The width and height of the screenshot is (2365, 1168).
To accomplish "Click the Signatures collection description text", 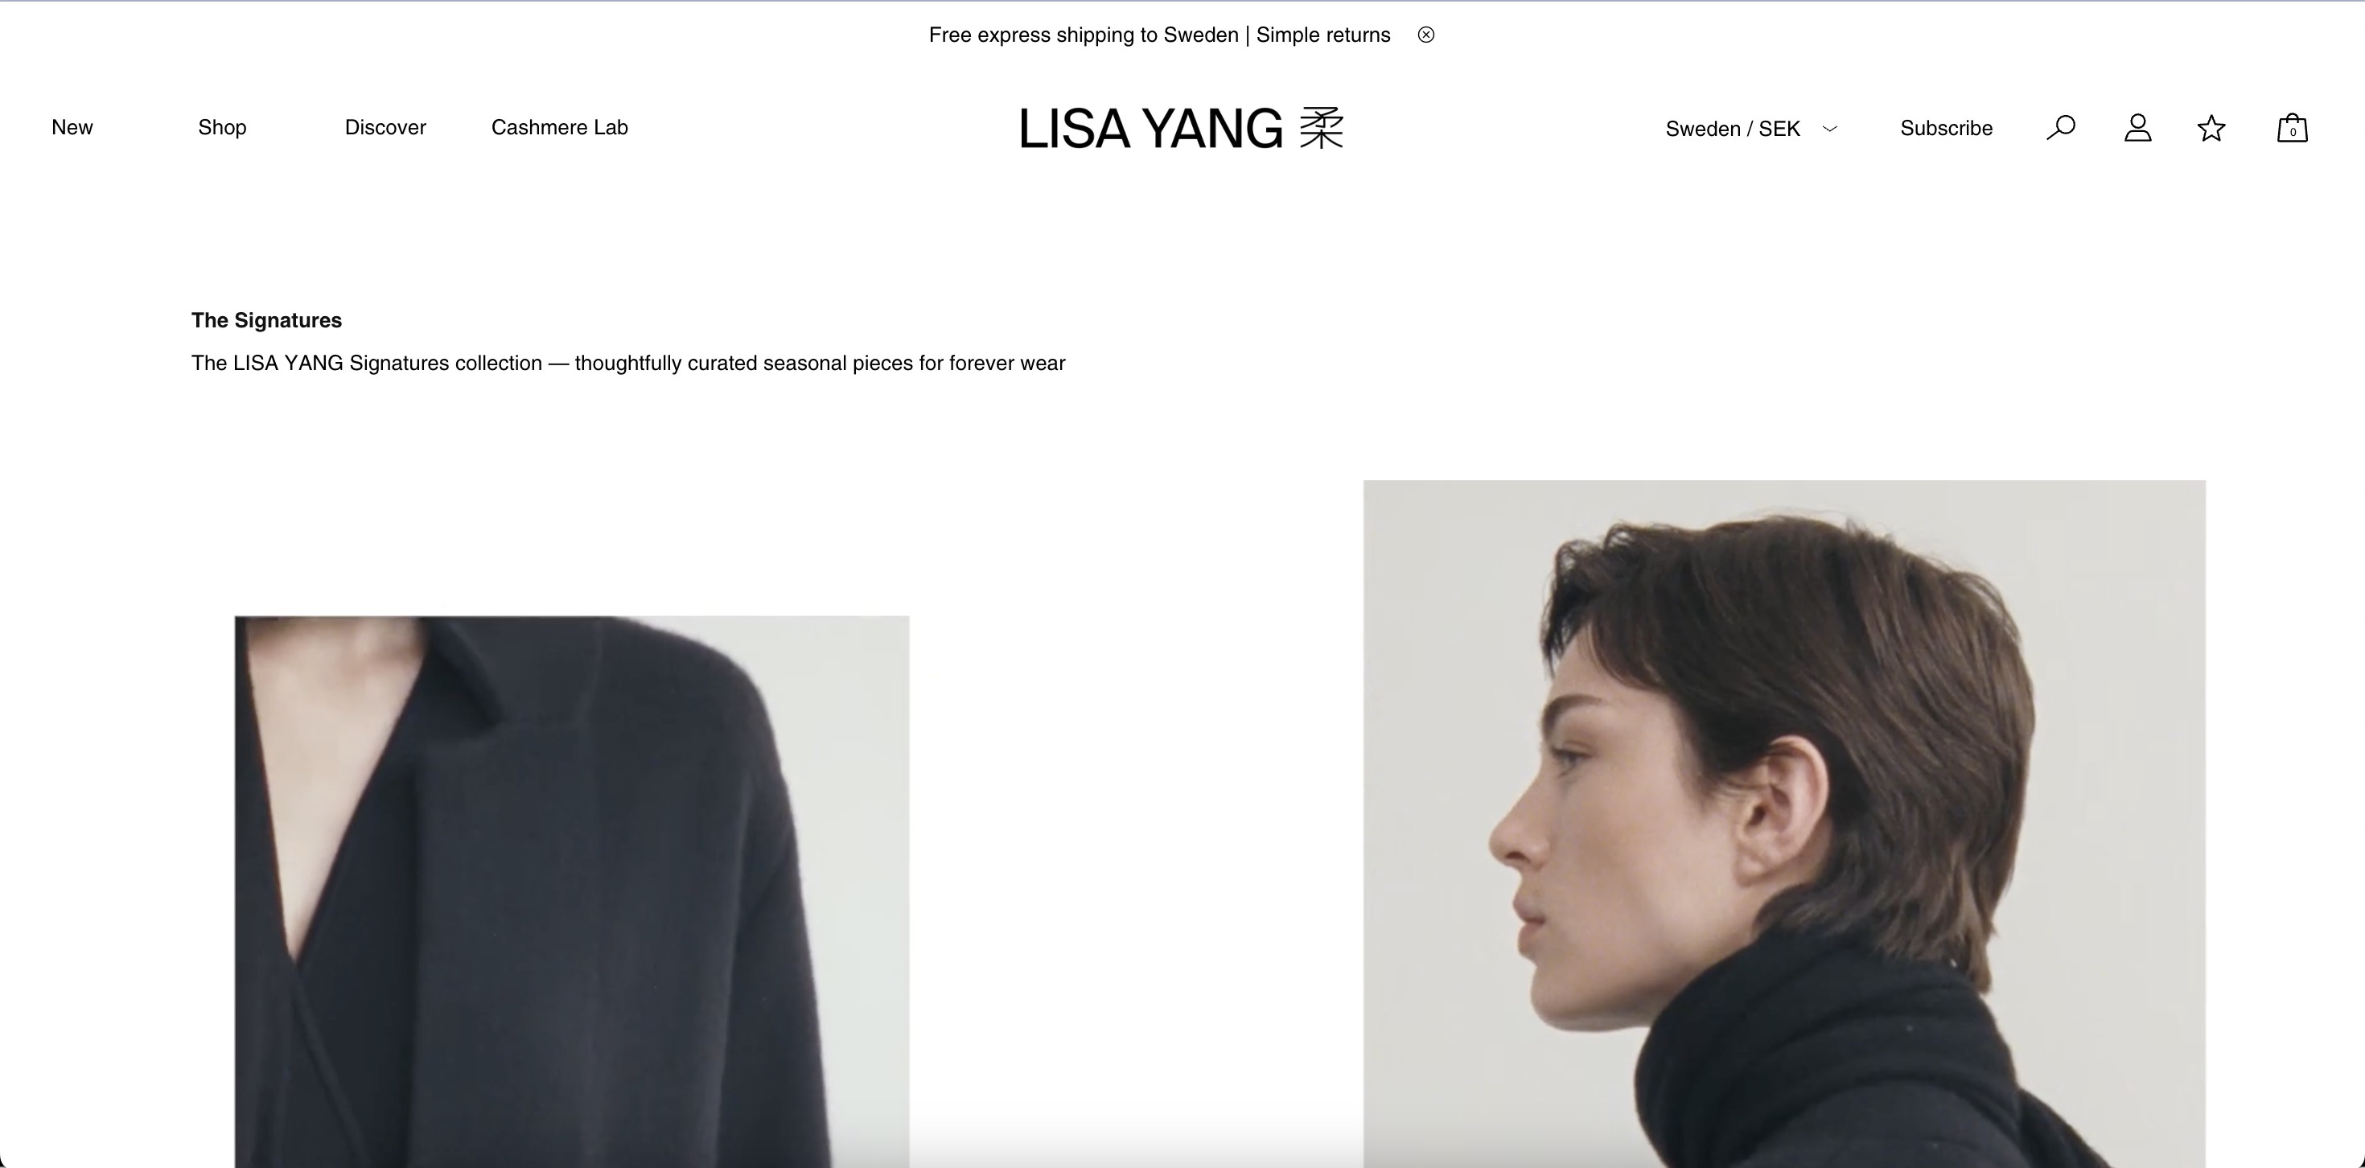I will tap(628, 364).
